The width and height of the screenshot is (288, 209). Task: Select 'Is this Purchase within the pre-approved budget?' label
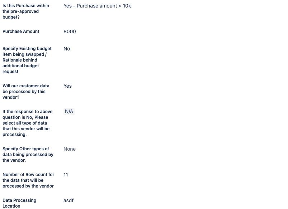point(26,11)
